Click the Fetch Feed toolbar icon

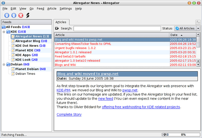coord(7,15)
